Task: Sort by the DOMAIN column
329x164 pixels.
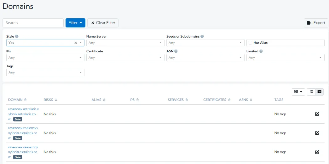Action: (x=17, y=100)
